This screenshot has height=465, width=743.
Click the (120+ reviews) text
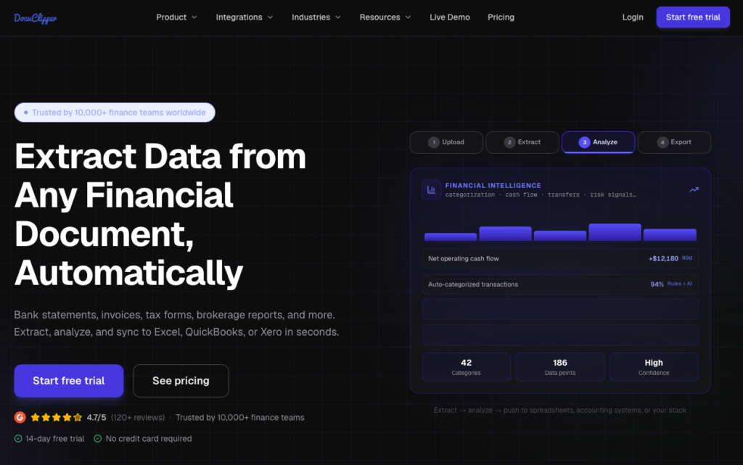(x=138, y=417)
